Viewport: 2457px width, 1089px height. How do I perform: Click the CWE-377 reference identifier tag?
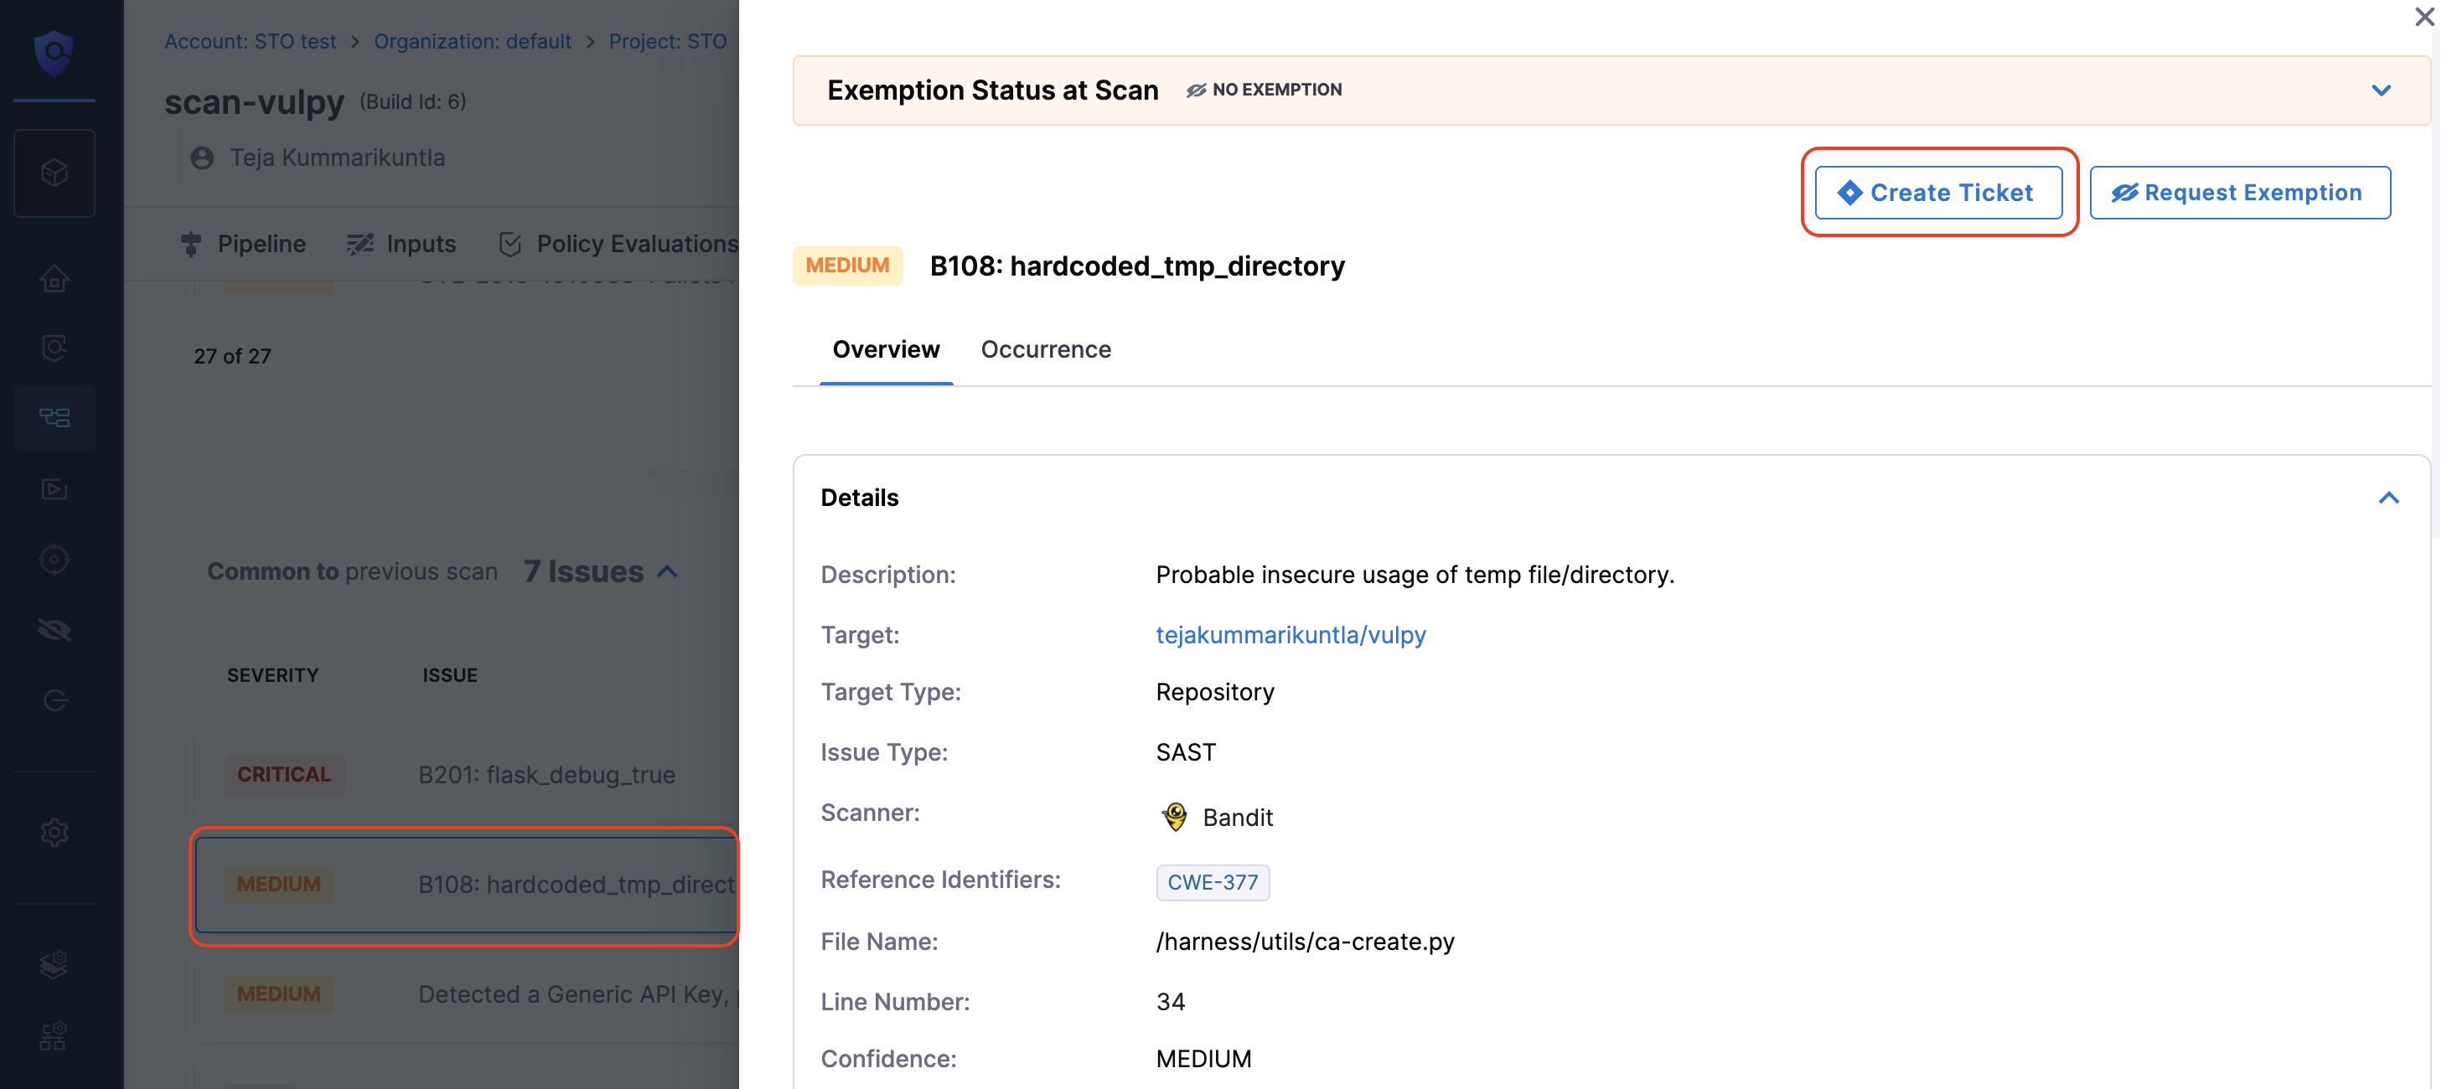[x=1212, y=882]
